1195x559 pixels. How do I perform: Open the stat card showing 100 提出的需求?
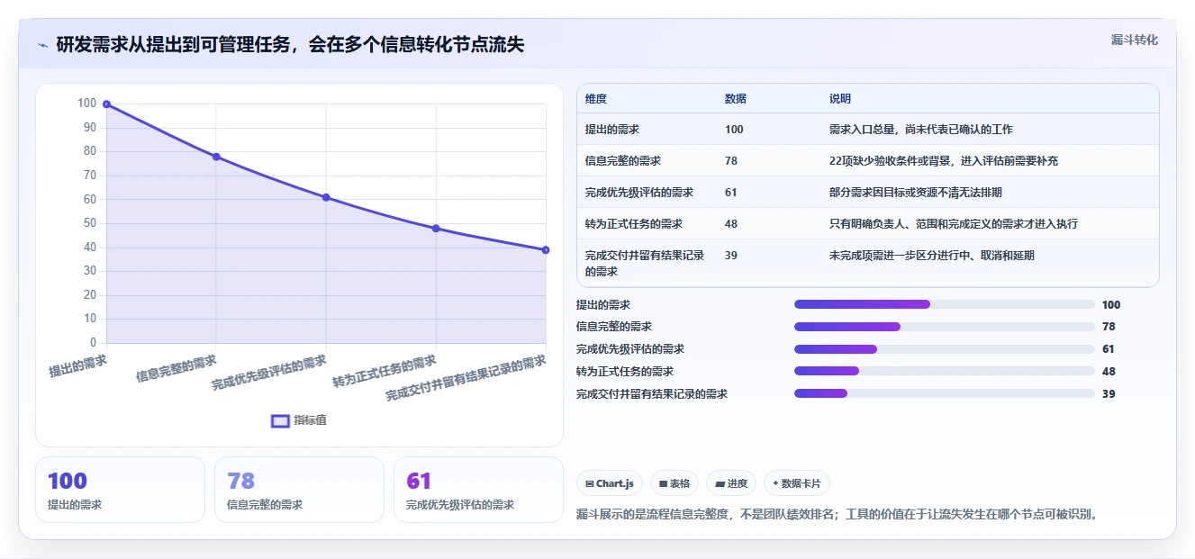click(x=120, y=490)
